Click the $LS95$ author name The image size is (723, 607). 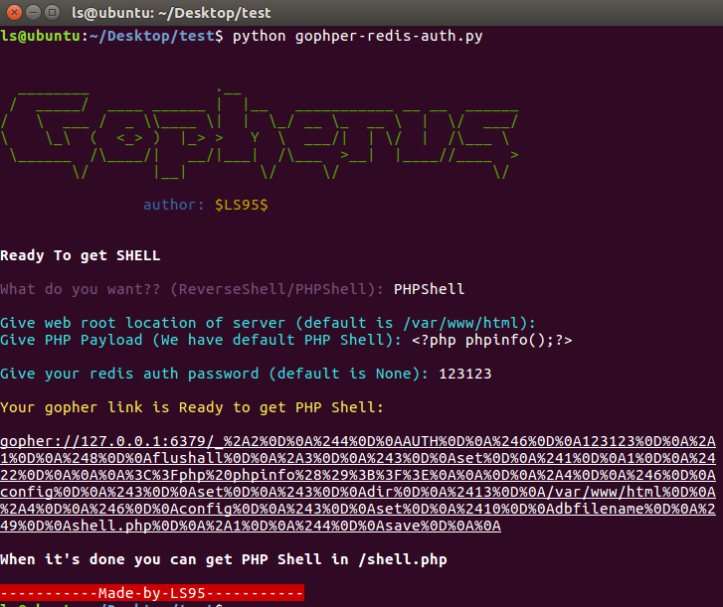pyautogui.click(x=241, y=205)
